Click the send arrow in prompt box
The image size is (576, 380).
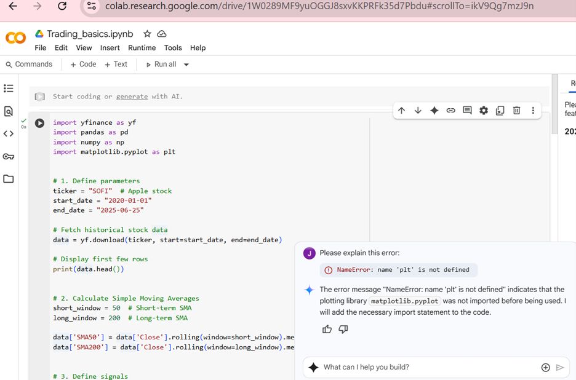pos(560,368)
